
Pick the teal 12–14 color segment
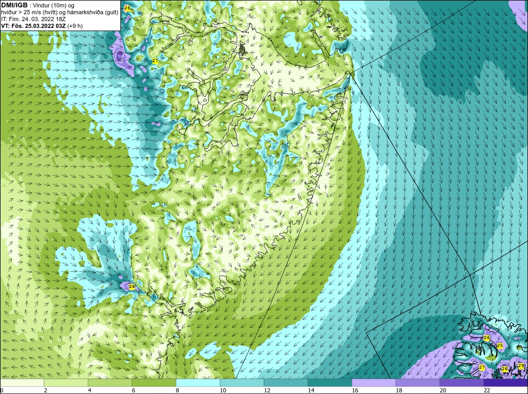[286, 383]
